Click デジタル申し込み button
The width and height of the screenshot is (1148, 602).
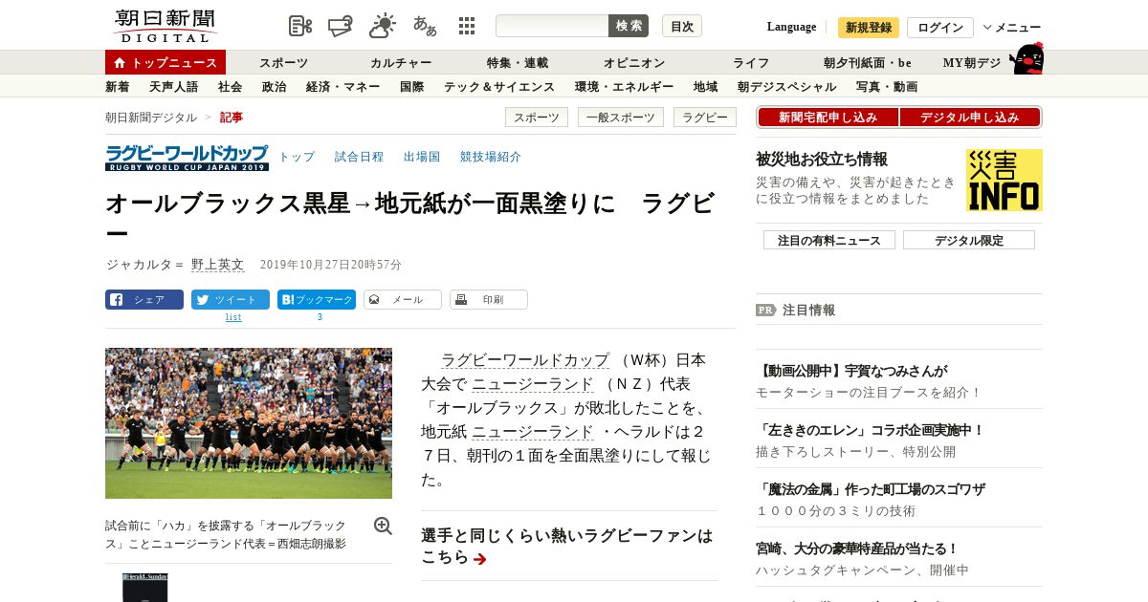[x=970, y=118]
